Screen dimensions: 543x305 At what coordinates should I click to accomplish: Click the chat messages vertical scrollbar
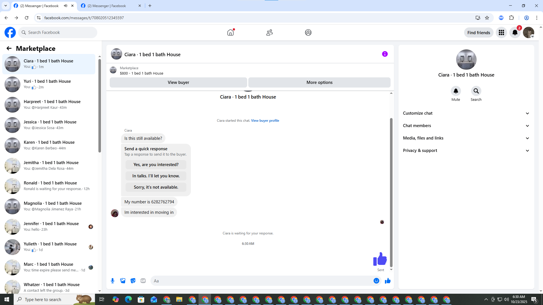click(391, 192)
